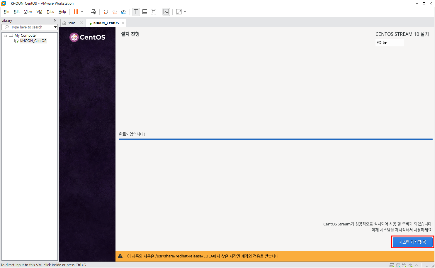
Task: Click the completed installation progress bar
Action: tap(276, 139)
